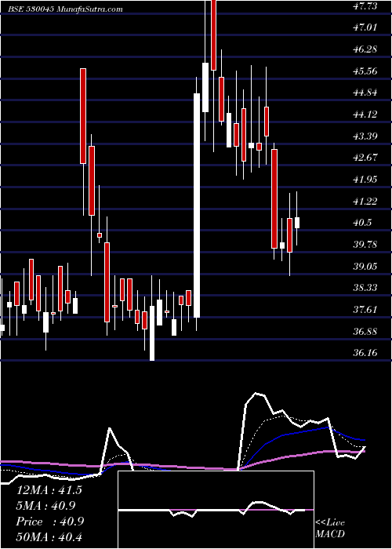Select the 40.5 price label

click(362, 223)
